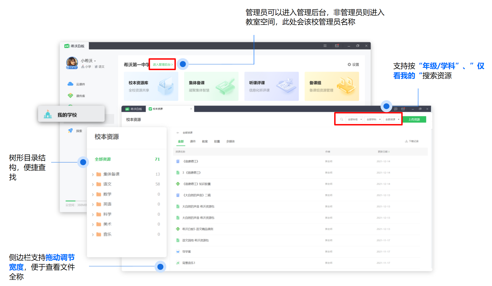Click 进入管理后台 link

(163, 64)
